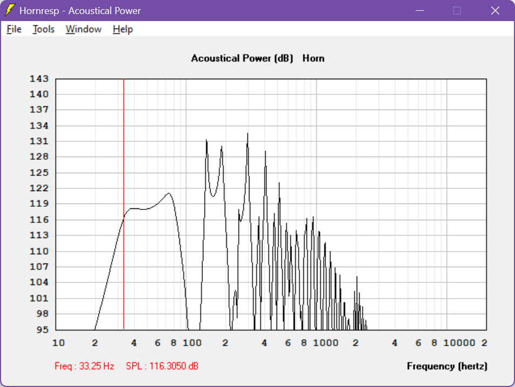Click the 'Freq : 33.25 Hz' readout
515x387 pixels.
click(84, 366)
